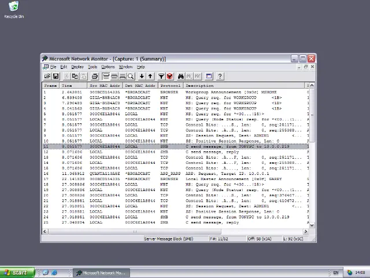The image size is (370, 278).
Task: Click the Find frame binoculars icon
Action: tap(181, 76)
